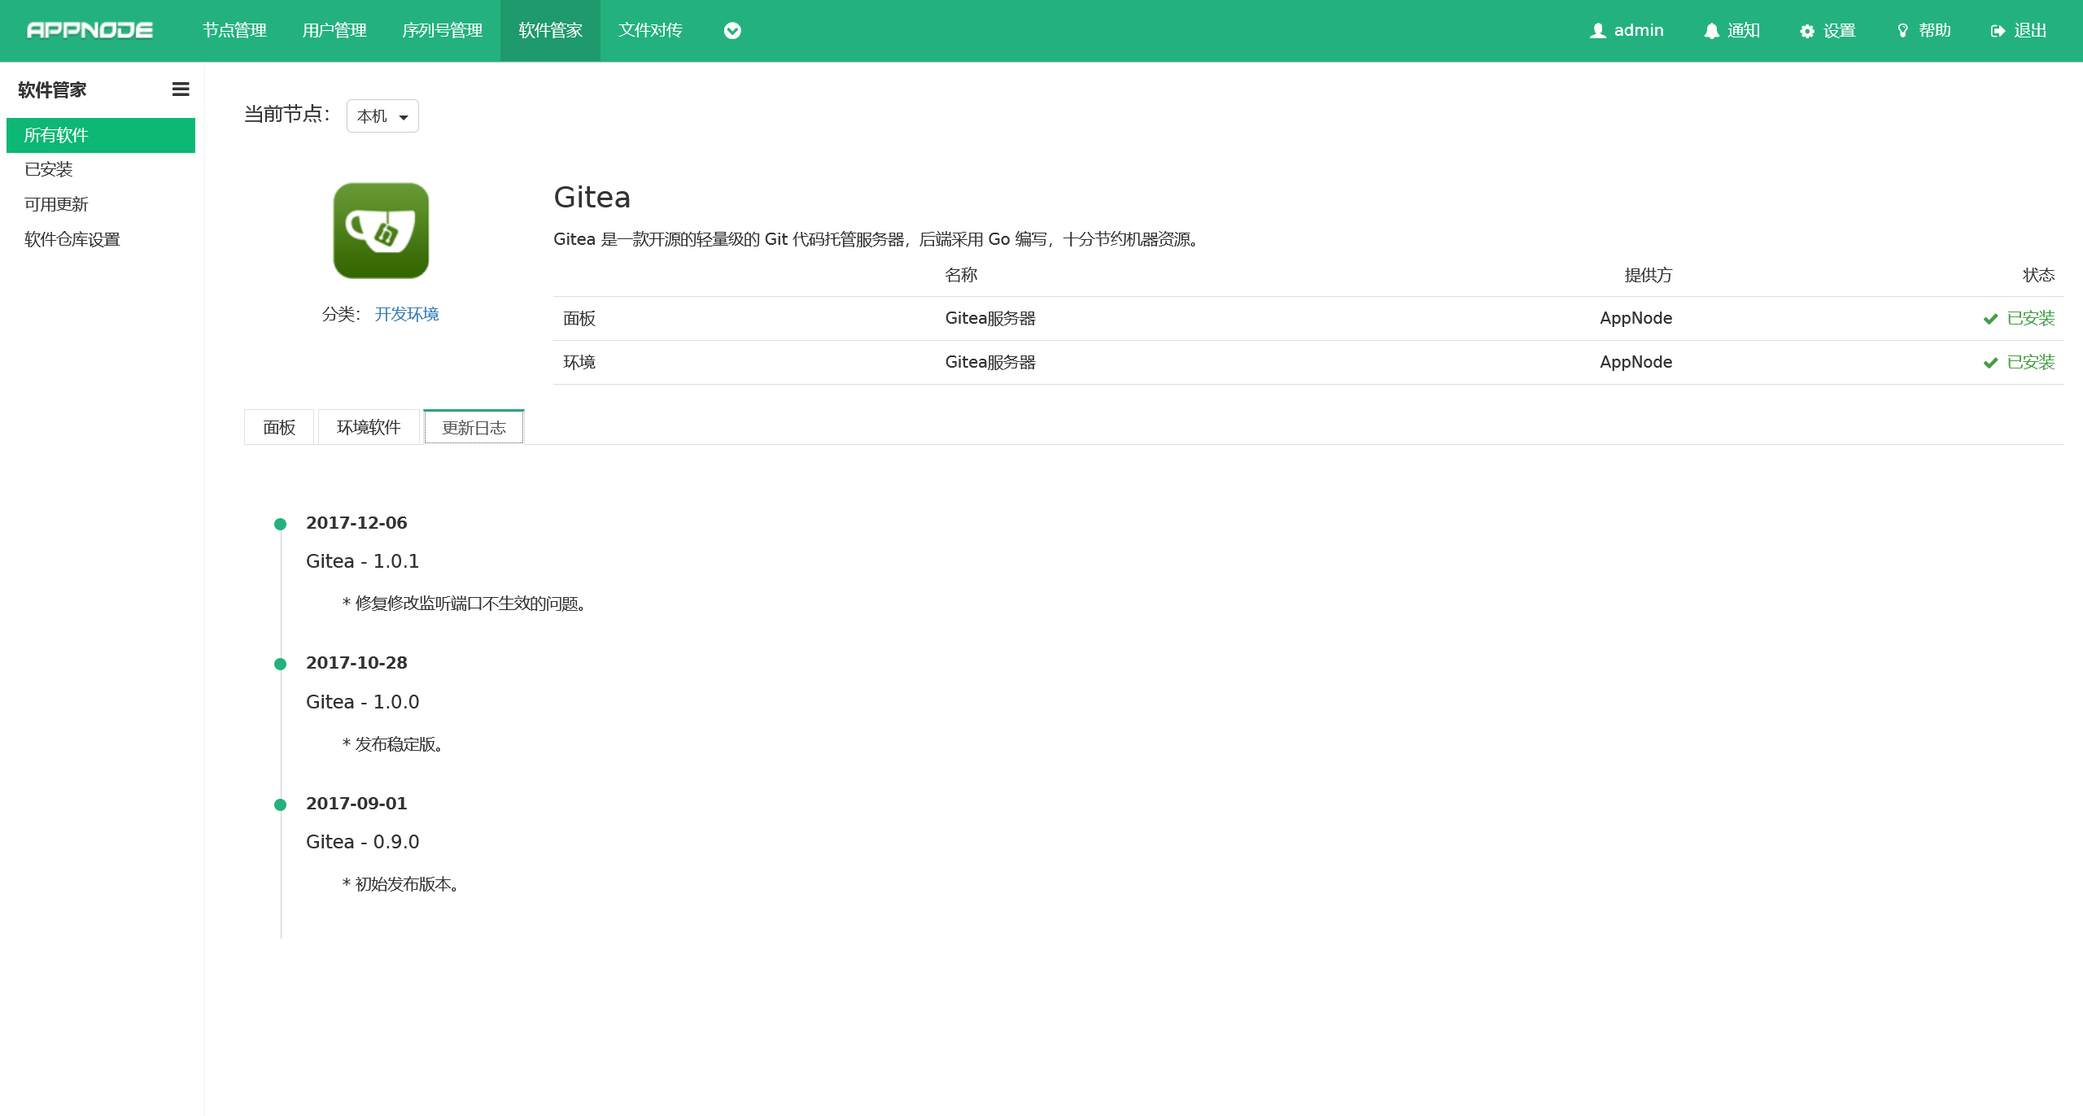Viewport: 2083px width, 1116px height.
Task: Open 软件仓库设置 in sidebar
Action: click(101, 239)
